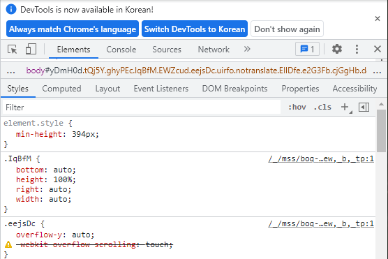This screenshot has width=388, height=259.
Task: Click the bottom property name
Action: tap(30, 170)
